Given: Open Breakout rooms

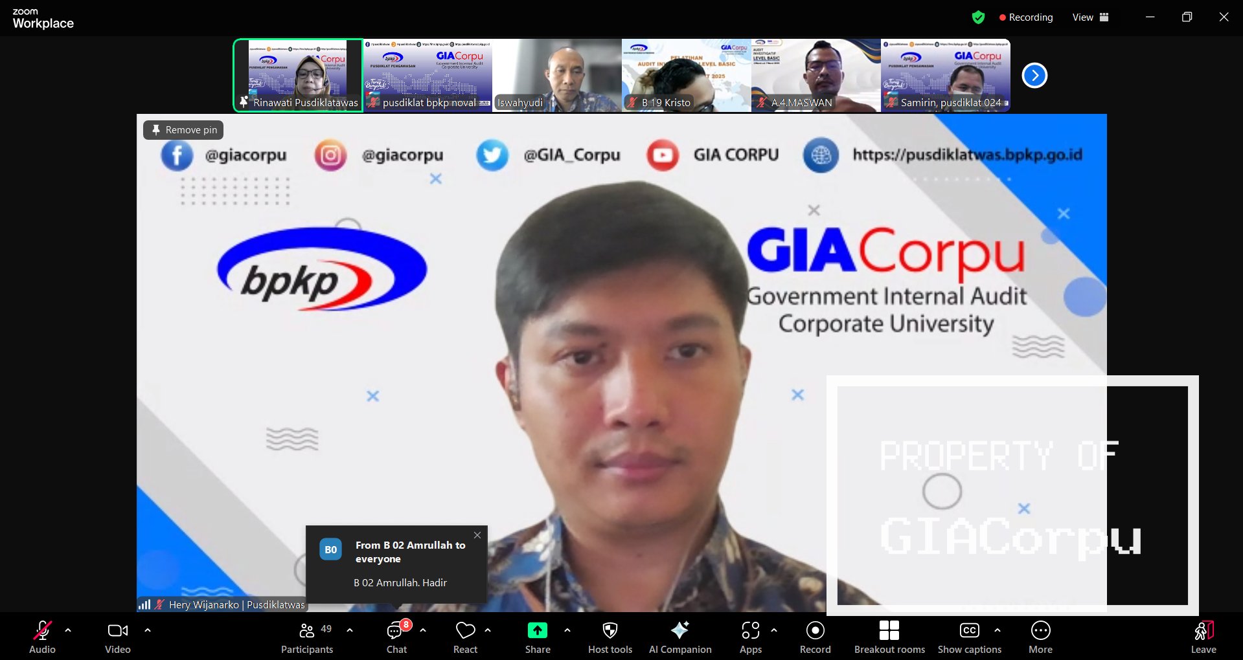Looking at the screenshot, I should [x=889, y=637].
